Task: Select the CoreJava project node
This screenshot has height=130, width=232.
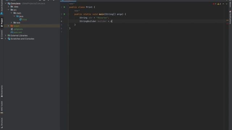Action: pos(15,3)
